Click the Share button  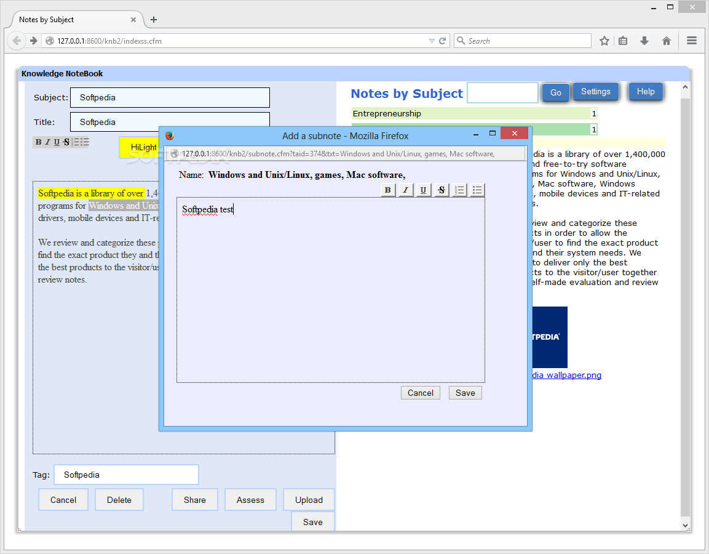[x=195, y=500]
